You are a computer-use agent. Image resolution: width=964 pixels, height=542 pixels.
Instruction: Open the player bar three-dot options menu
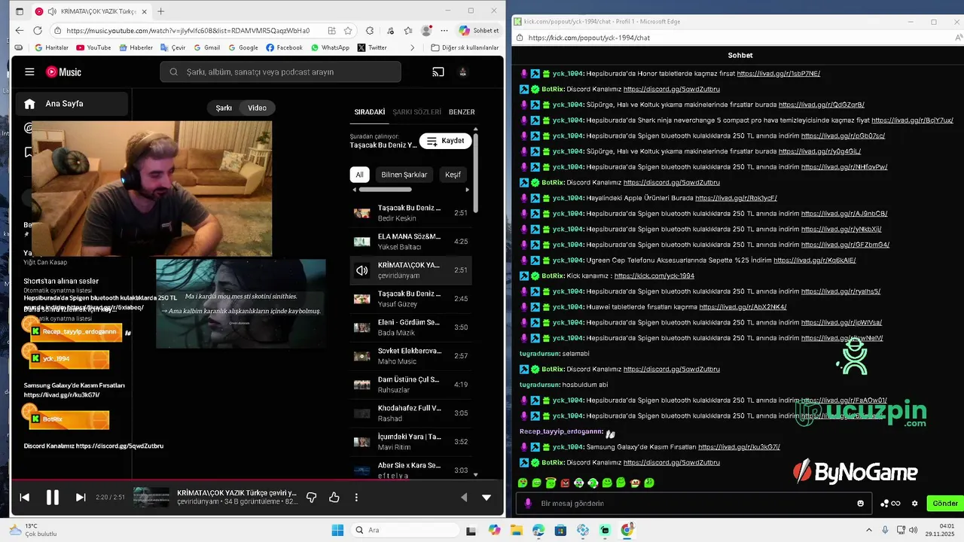pos(356,497)
